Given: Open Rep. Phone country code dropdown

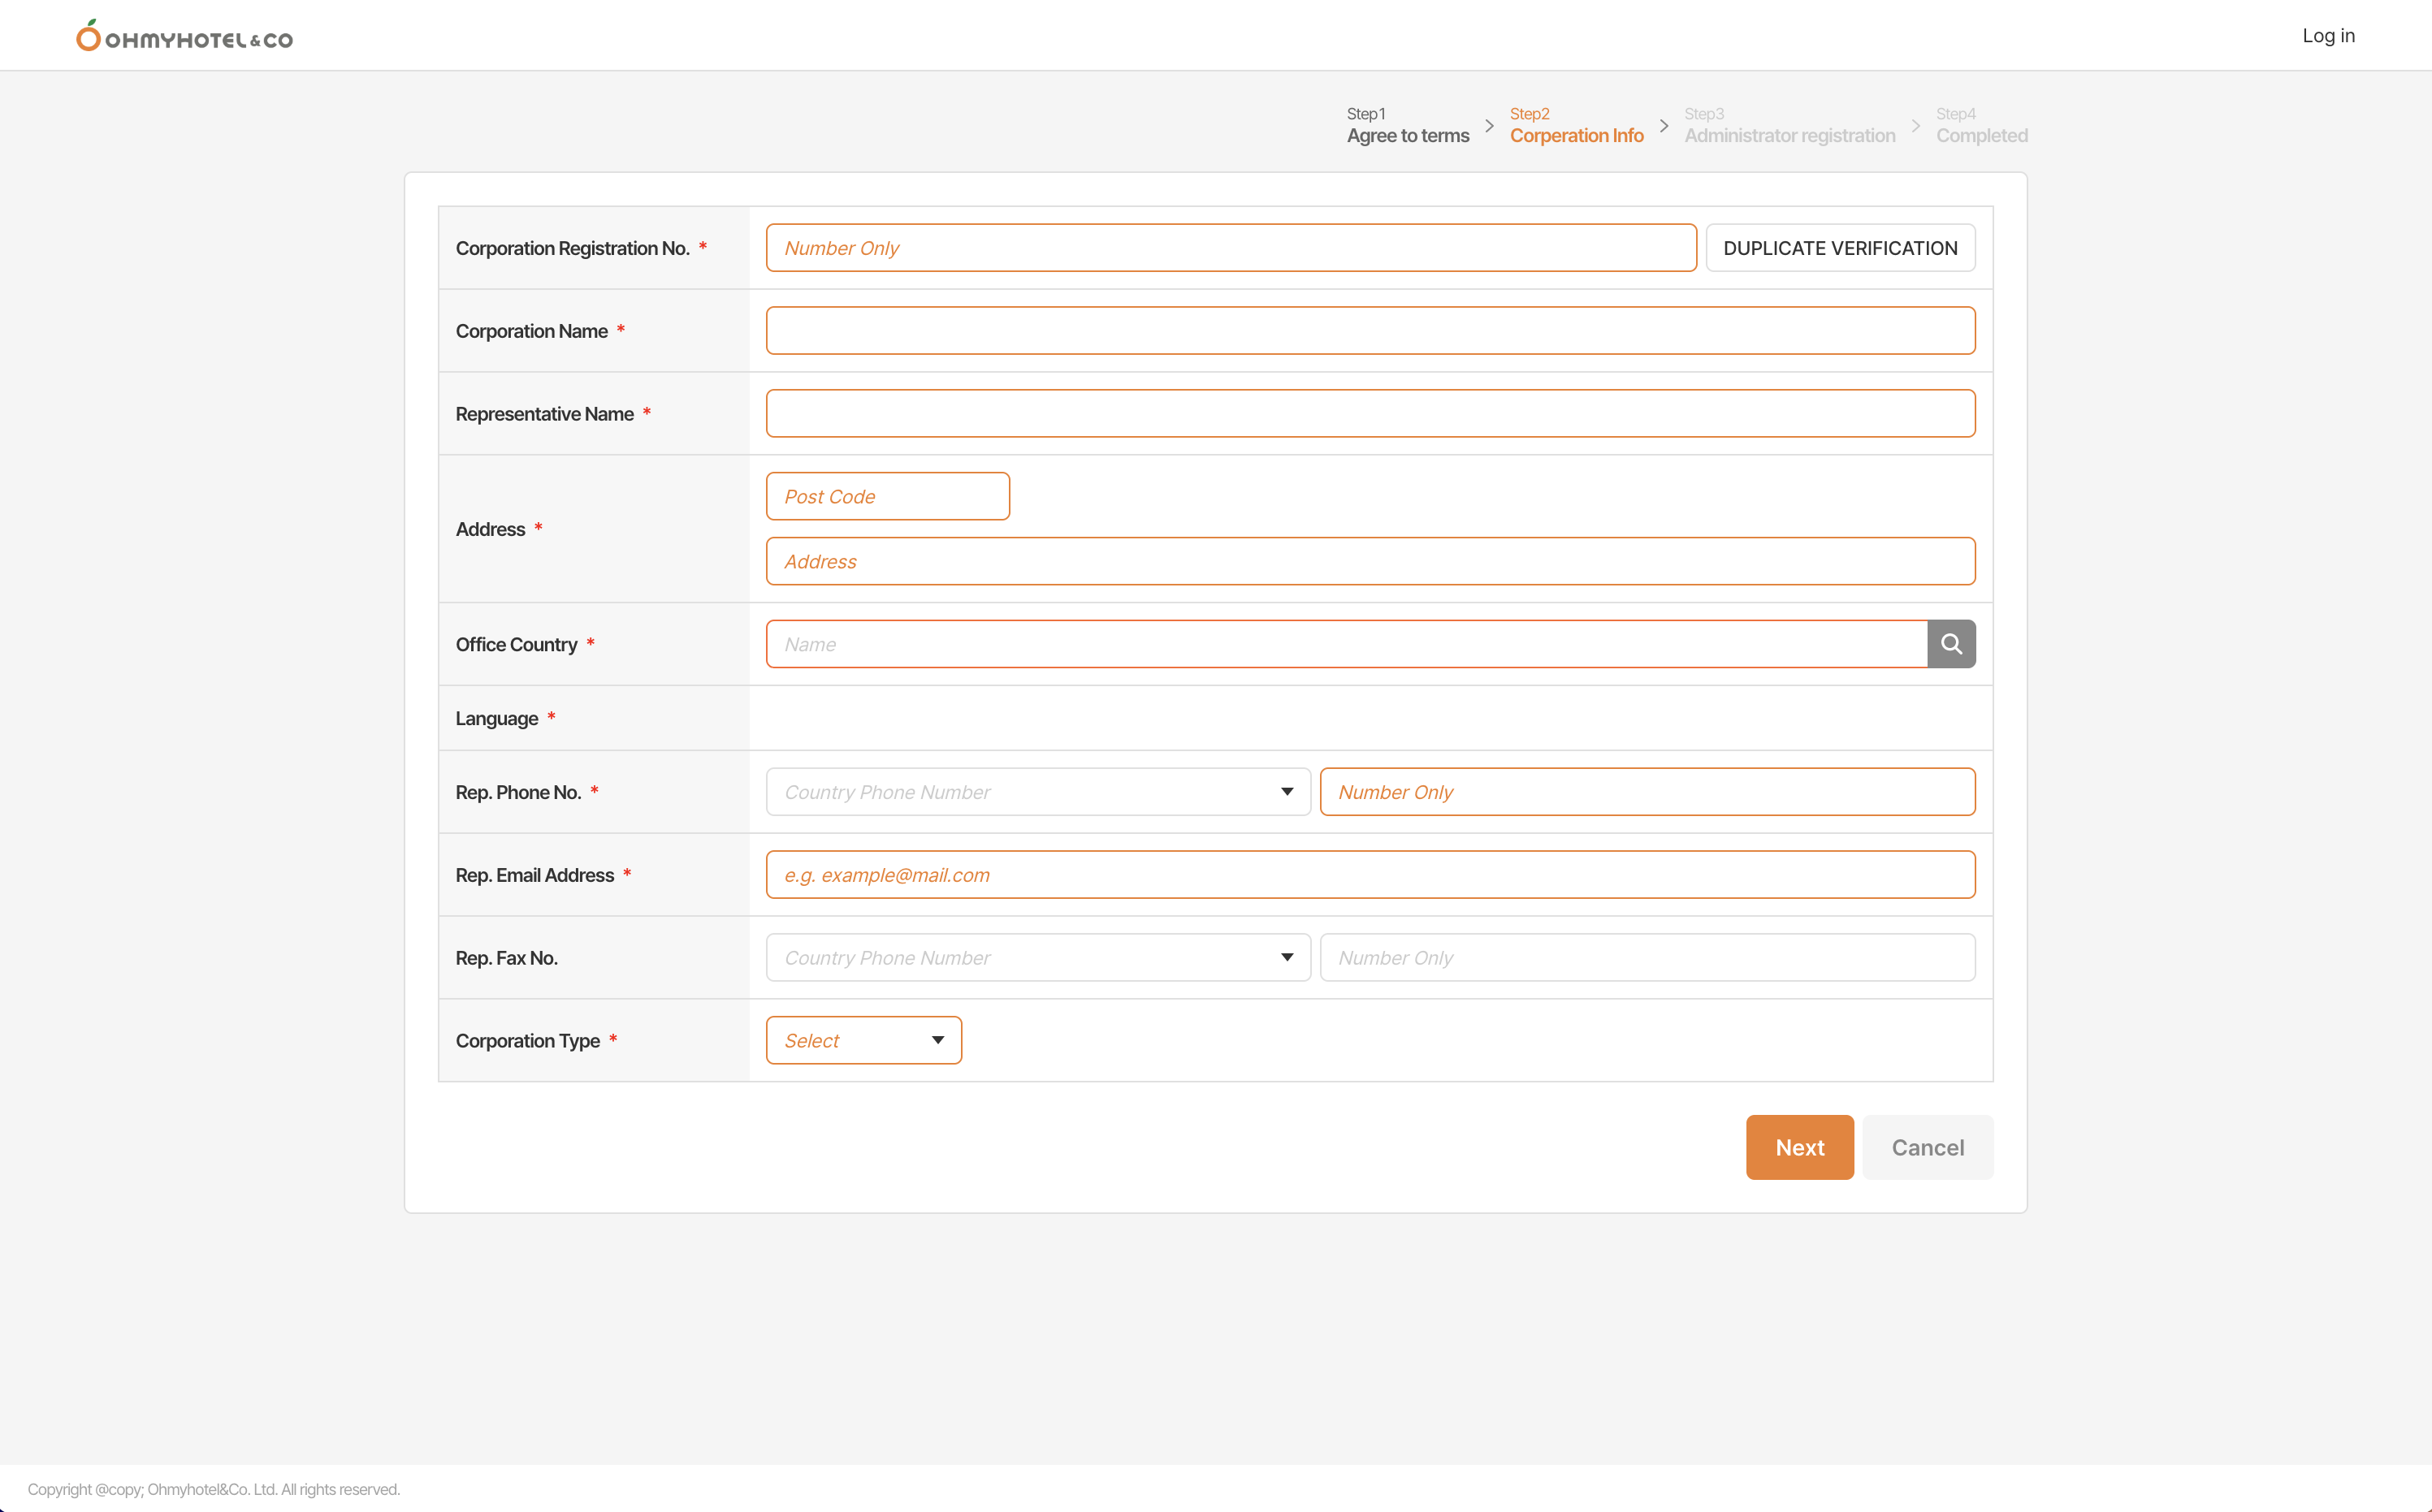Looking at the screenshot, I should click(x=1038, y=792).
